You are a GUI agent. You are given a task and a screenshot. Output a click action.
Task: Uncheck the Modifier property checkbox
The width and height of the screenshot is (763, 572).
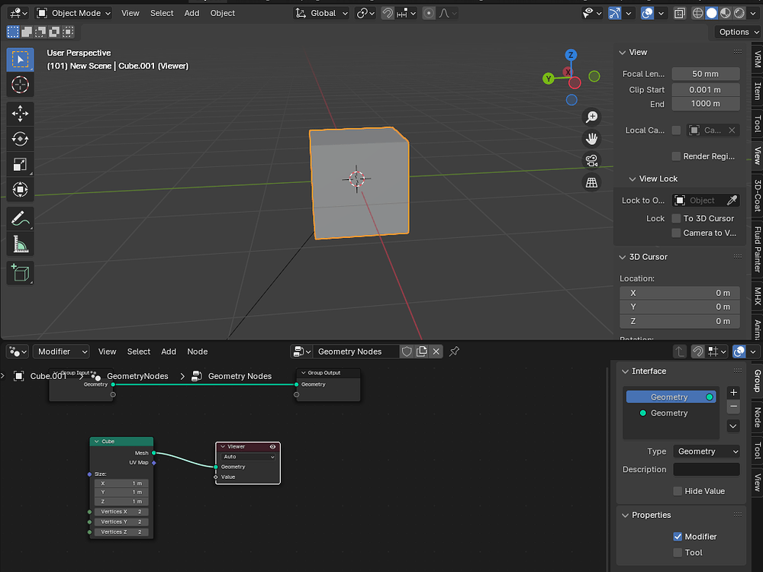tap(678, 536)
